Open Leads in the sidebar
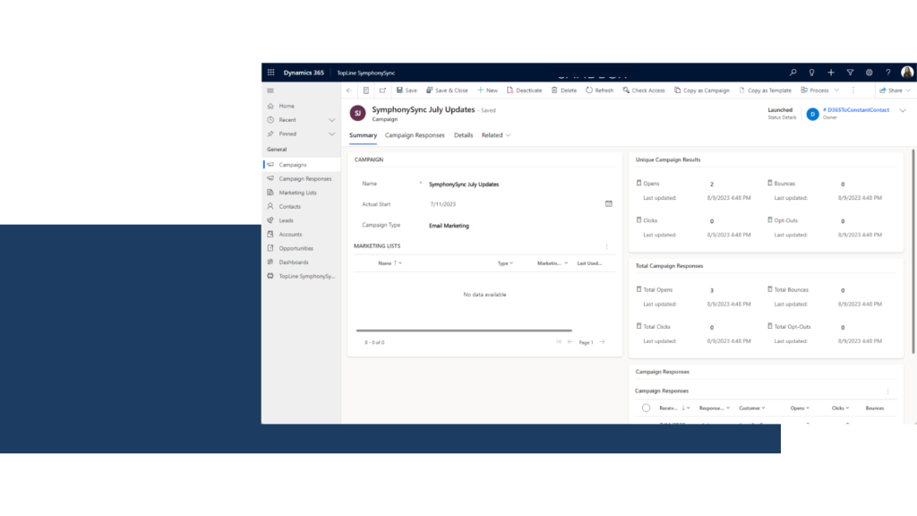The width and height of the screenshot is (917, 516). point(301,220)
